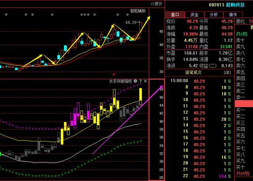
Task: Open the 分析 tab
Action: pyautogui.click(x=213, y=14)
